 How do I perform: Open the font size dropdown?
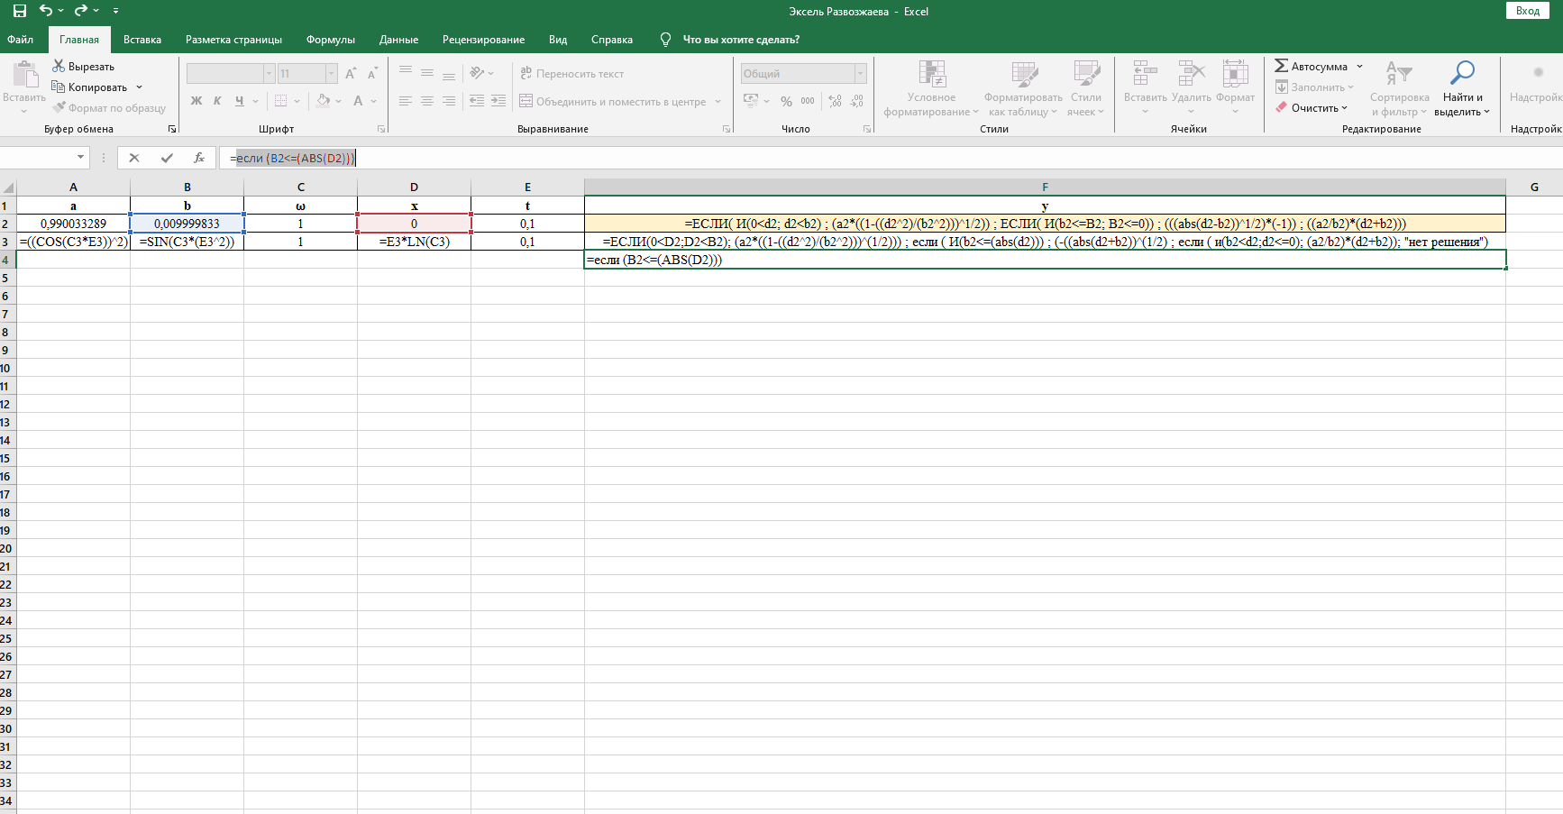point(332,74)
